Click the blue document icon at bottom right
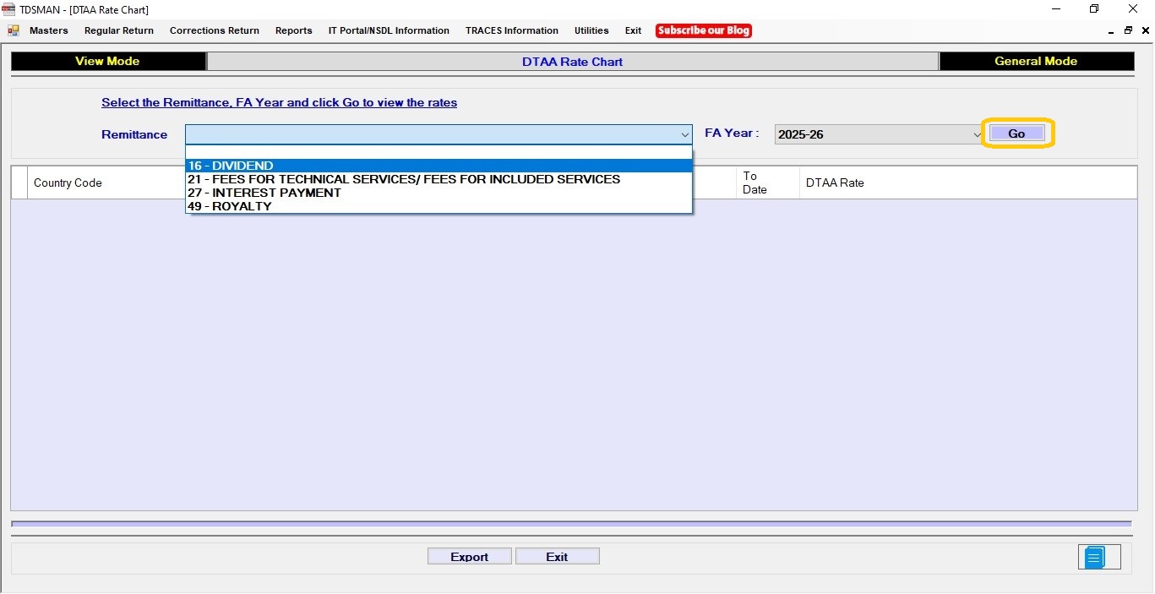This screenshot has width=1155, height=594. [1095, 558]
